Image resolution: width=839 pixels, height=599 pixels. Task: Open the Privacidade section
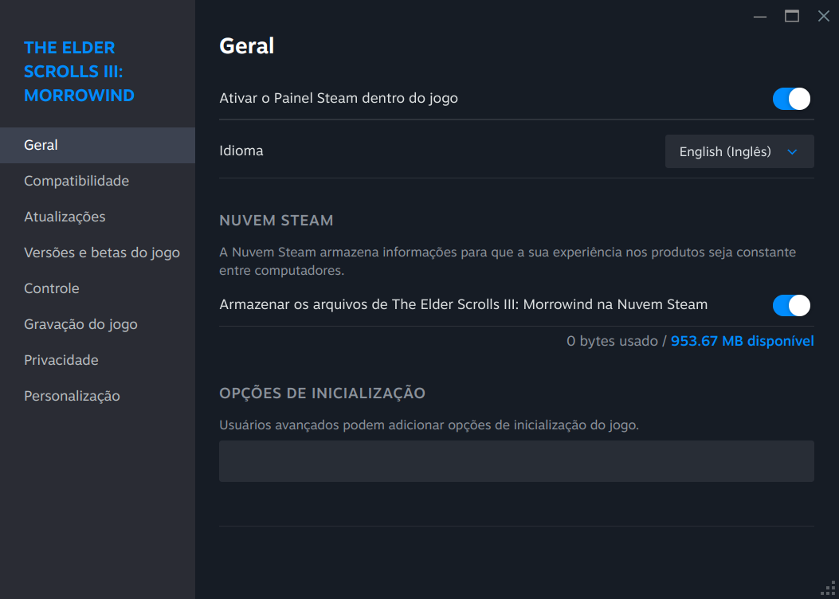click(61, 360)
